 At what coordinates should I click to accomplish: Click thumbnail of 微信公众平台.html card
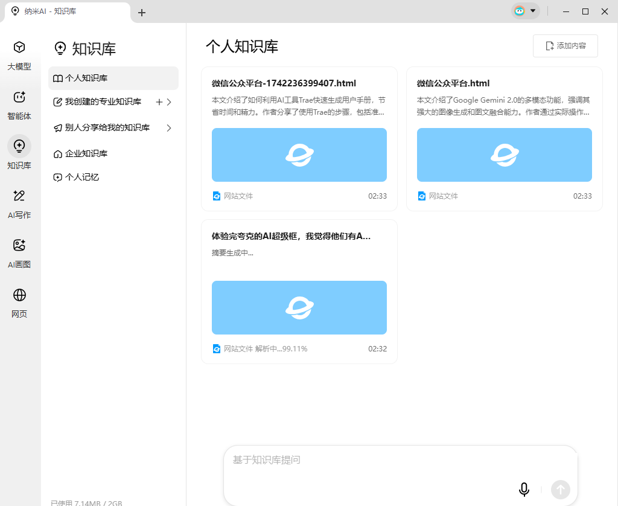[x=504, y=155]
